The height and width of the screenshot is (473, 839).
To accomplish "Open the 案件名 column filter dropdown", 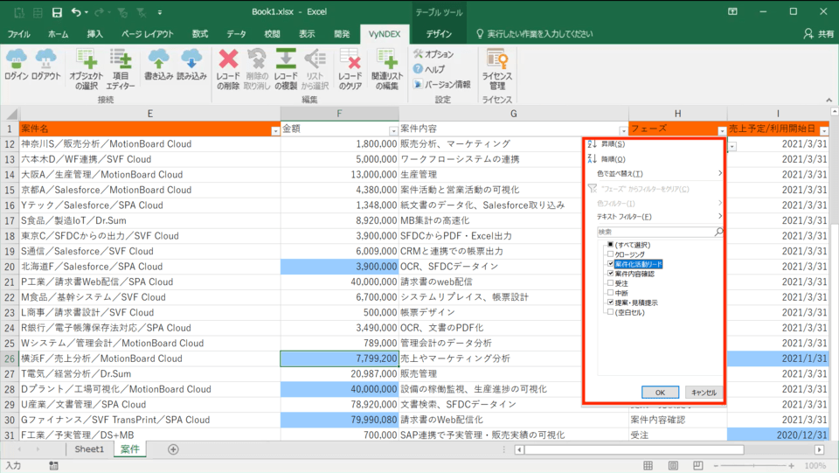I will tap(275, 129).
